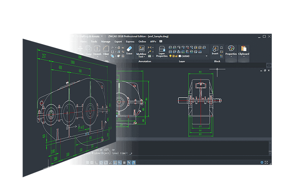
Task: Click the attribute list icon under Block tools
Action: point(222,56)
